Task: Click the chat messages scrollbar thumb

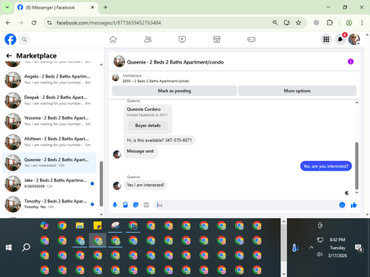Action: tap(357, 165)
